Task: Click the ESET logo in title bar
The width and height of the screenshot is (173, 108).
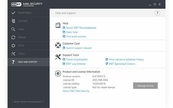Action: click(16, 4)
